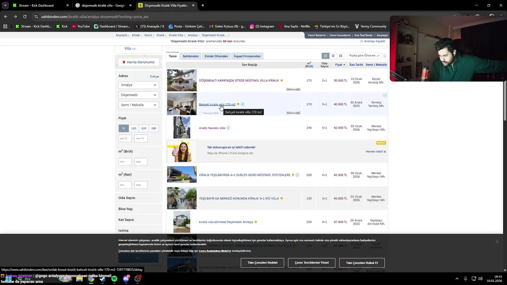Open Chrome from the taskbar
The width and height of the screenshot is (507, 285).
click(x=91, y=279)
